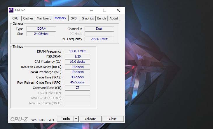Open the CPU tab

tap(15, 18)
